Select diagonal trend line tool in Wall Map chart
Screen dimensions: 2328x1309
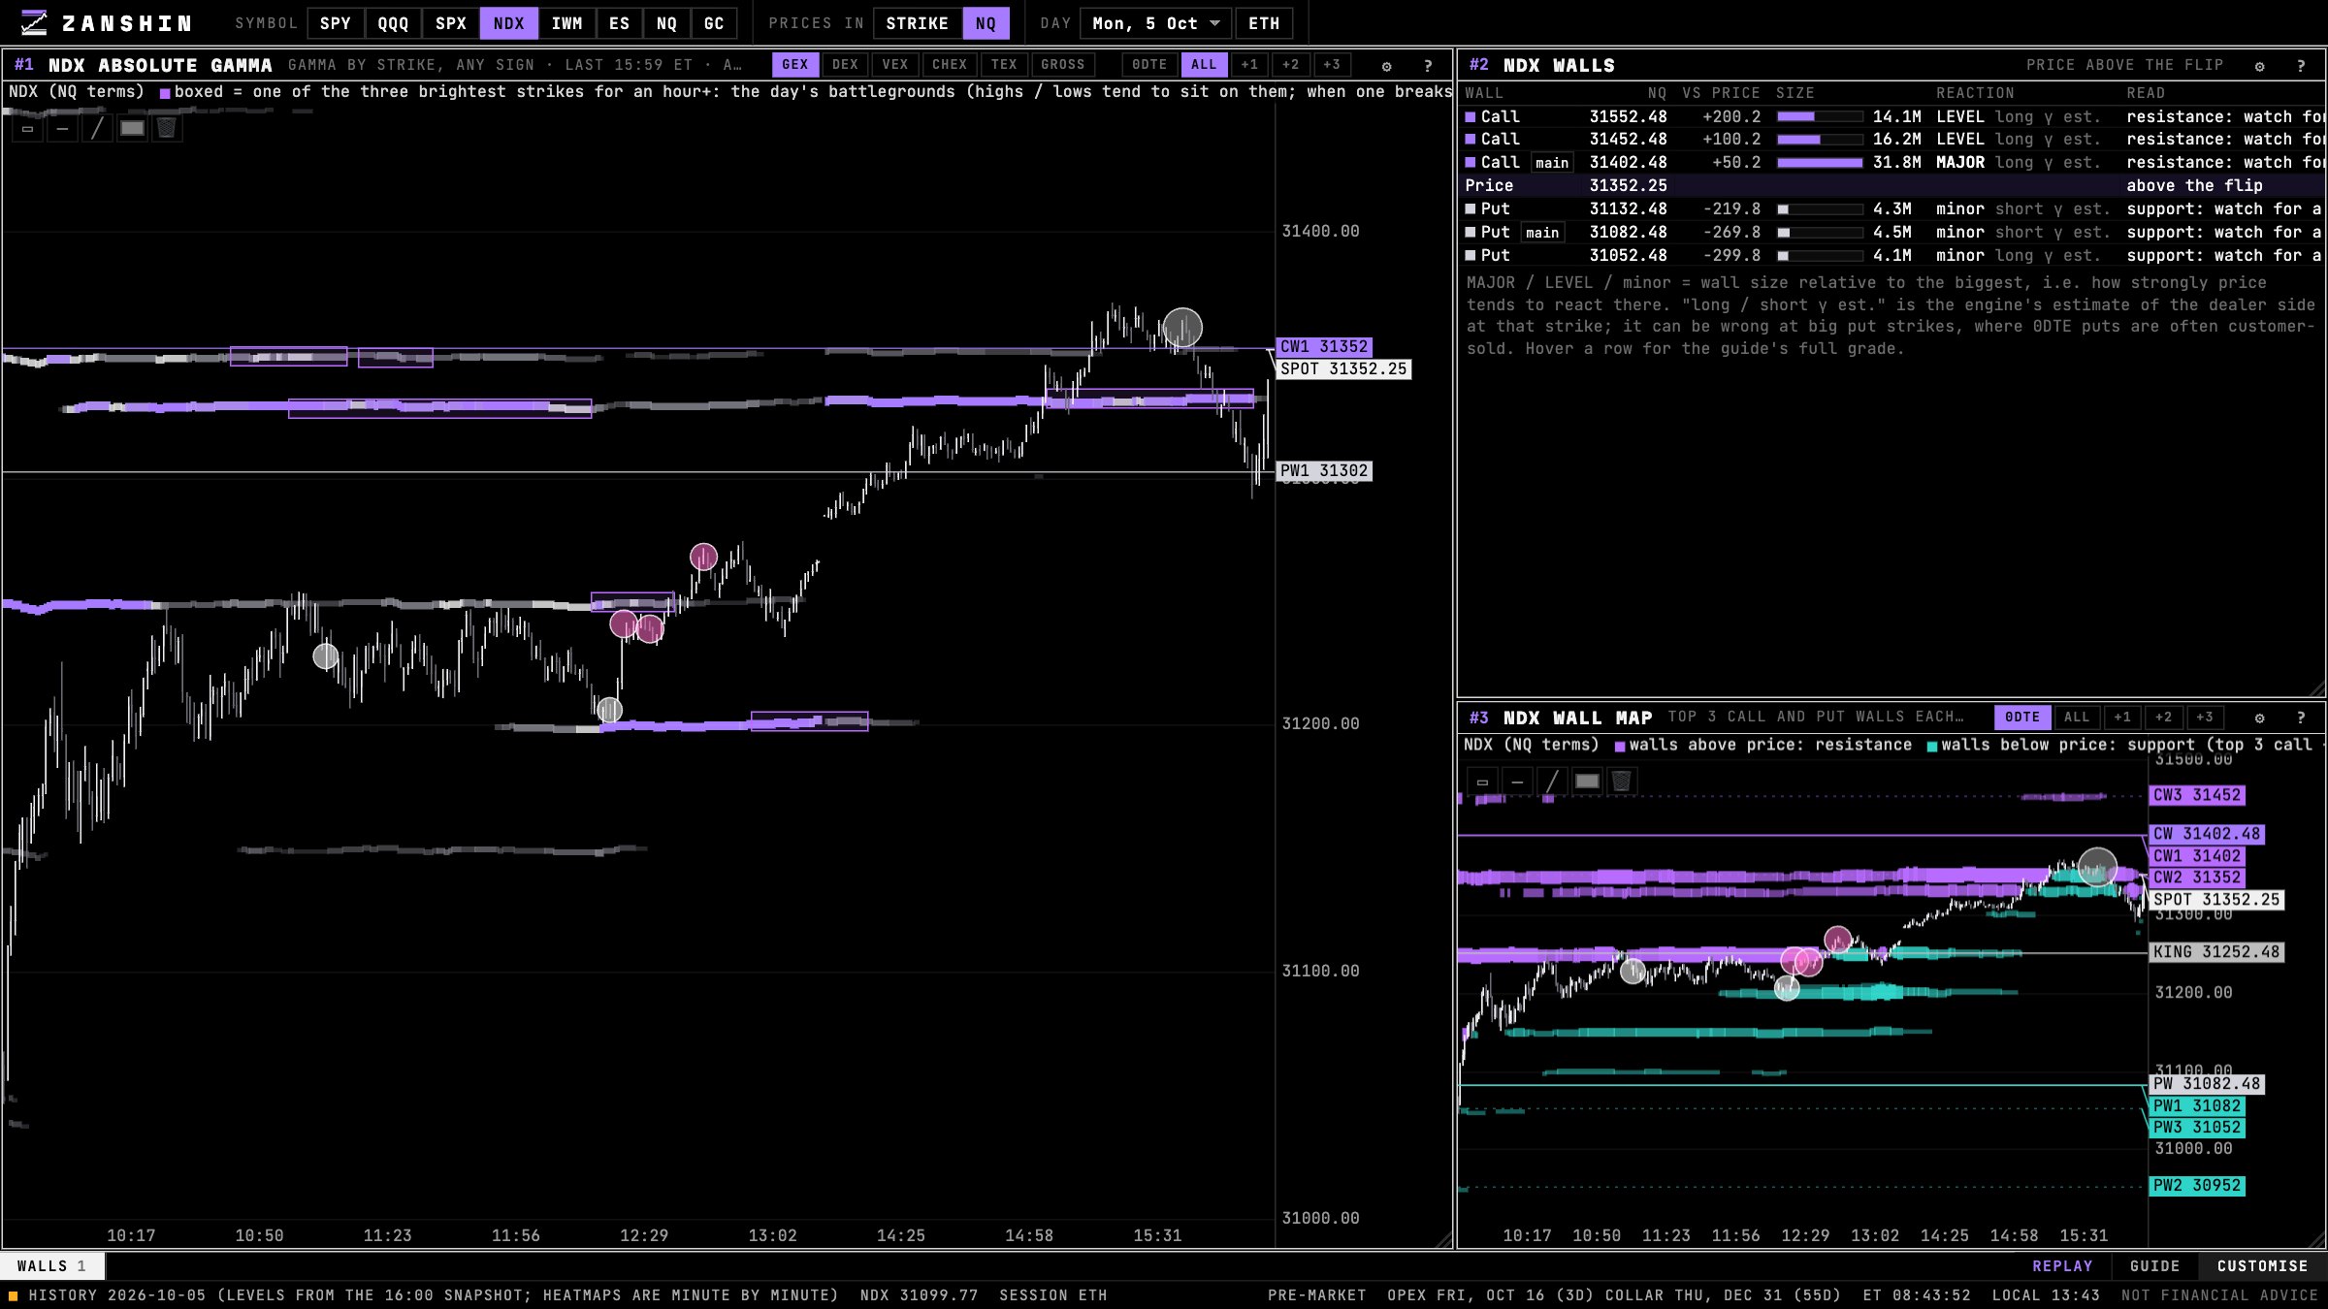point(1552,782)
